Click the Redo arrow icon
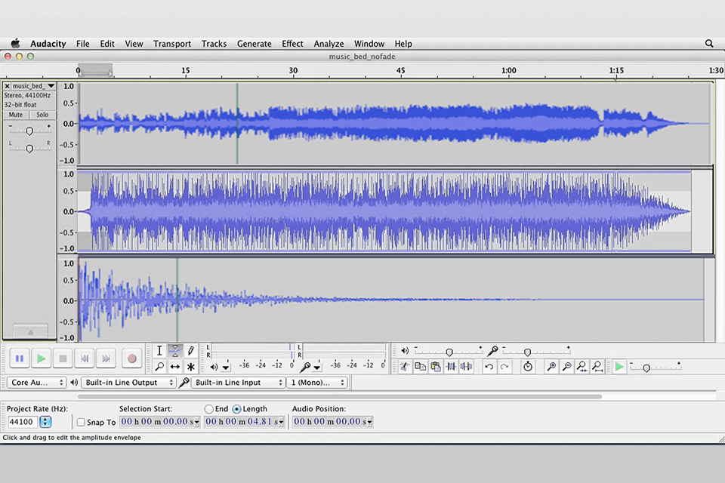The width and height of the screenshot is (725, 483). coord(504,367)
